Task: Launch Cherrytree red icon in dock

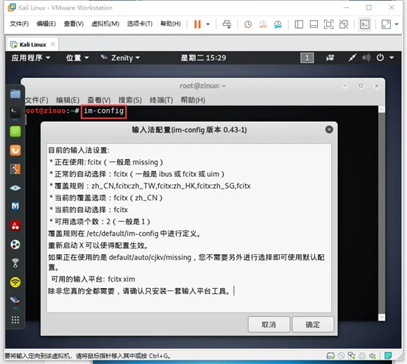Action: [15, 225]
